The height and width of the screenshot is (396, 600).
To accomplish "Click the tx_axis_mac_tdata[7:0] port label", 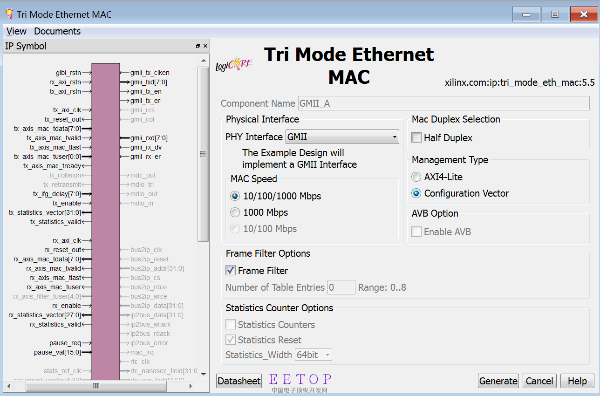I will [x=48, y=129].
